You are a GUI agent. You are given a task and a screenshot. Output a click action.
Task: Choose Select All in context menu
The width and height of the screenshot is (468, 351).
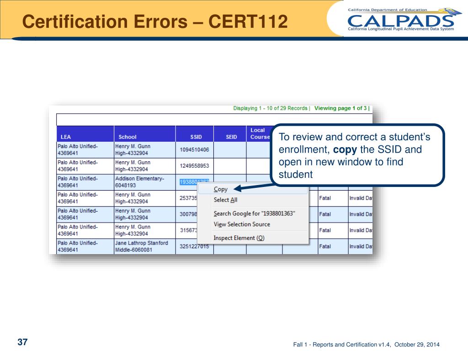pyautogui.click(x=253, y=200)
